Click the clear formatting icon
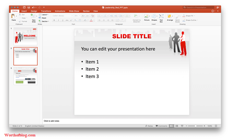 pos(93,16)
